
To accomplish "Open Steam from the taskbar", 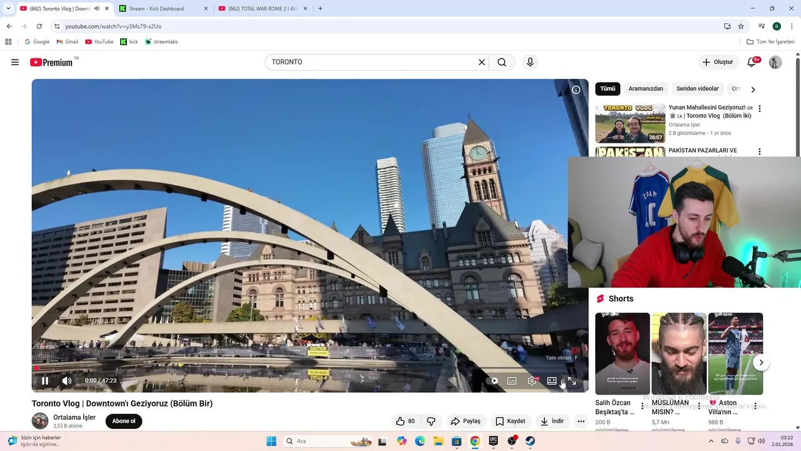I will pos(530,441).
